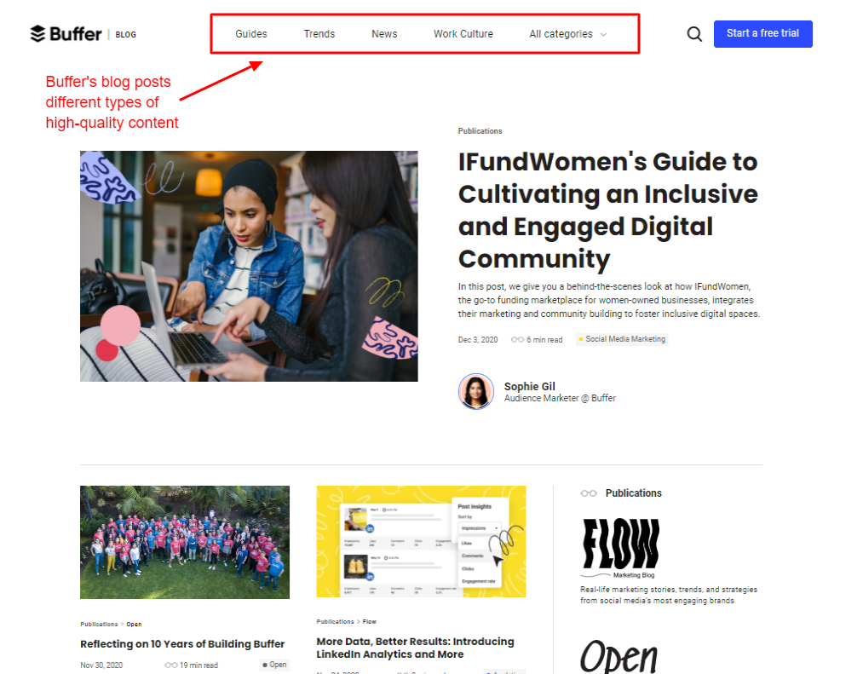Open the Open publication logo
863x674 pixels.
click(618, 656)
